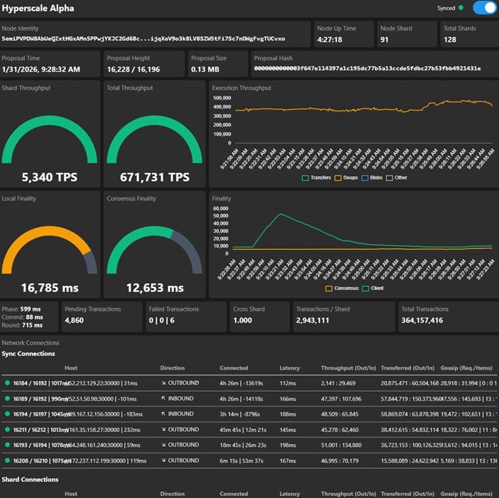Click Direction column header in Sync Connections
499x498 pixels.
pos(172,368)
